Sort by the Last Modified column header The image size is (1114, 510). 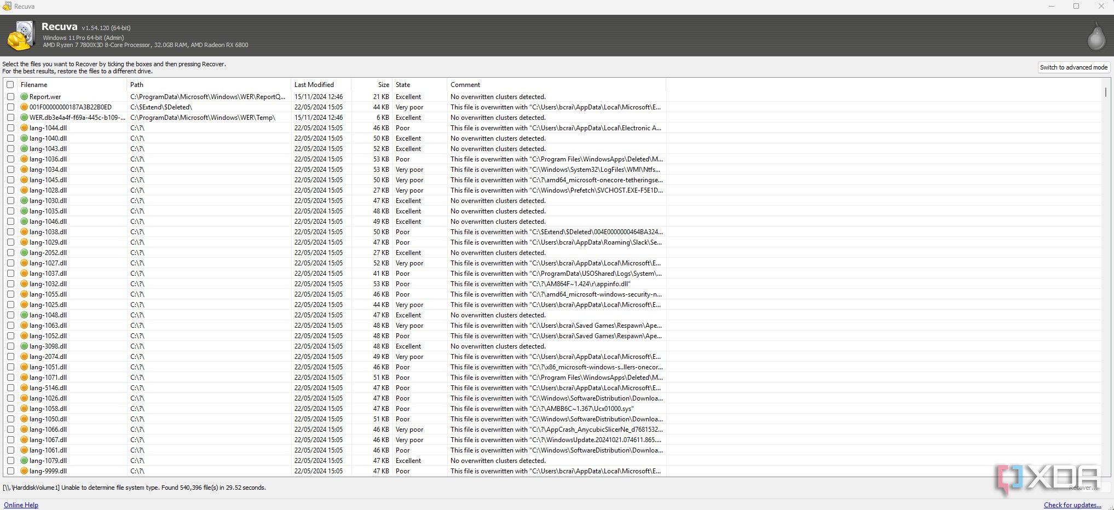coord(321,85)
